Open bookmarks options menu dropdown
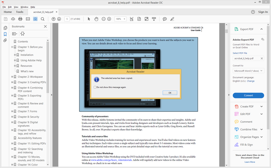Viewport: 271px width, 168px height. point(14,34)
